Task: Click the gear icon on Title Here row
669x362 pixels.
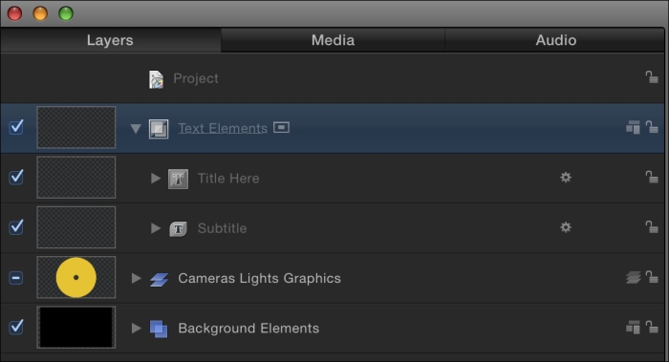Action: (566, 178)
